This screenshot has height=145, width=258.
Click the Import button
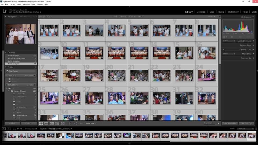point(13,123)
